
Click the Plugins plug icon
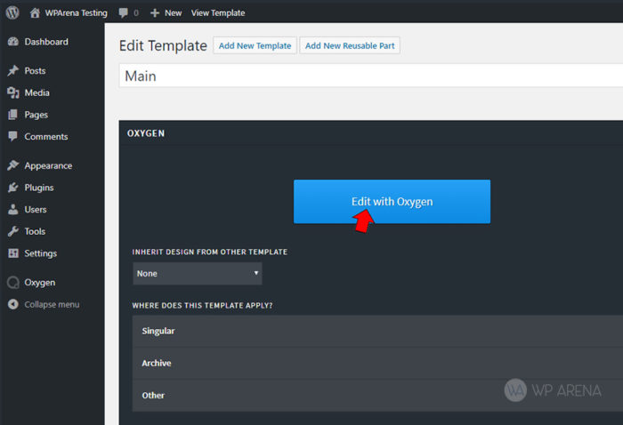click(x=13, y=188)
